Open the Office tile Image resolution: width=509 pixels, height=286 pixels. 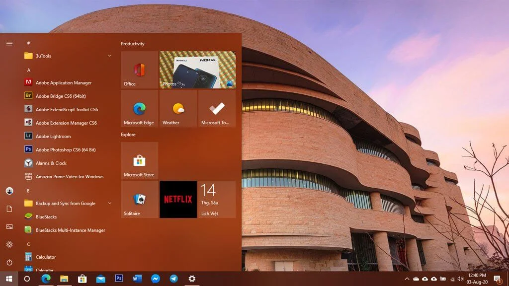coord(139,70)
